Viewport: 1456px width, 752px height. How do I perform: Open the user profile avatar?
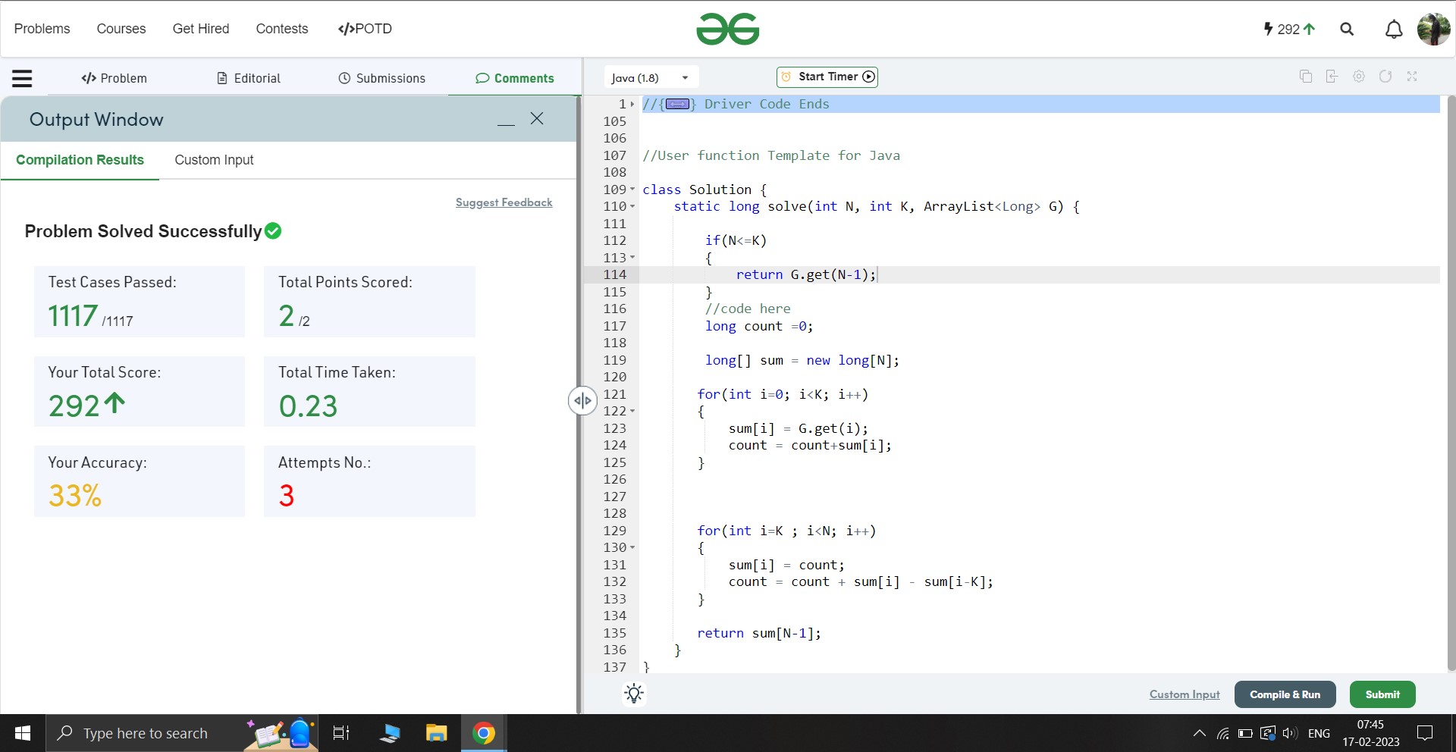coord(1433,29)
